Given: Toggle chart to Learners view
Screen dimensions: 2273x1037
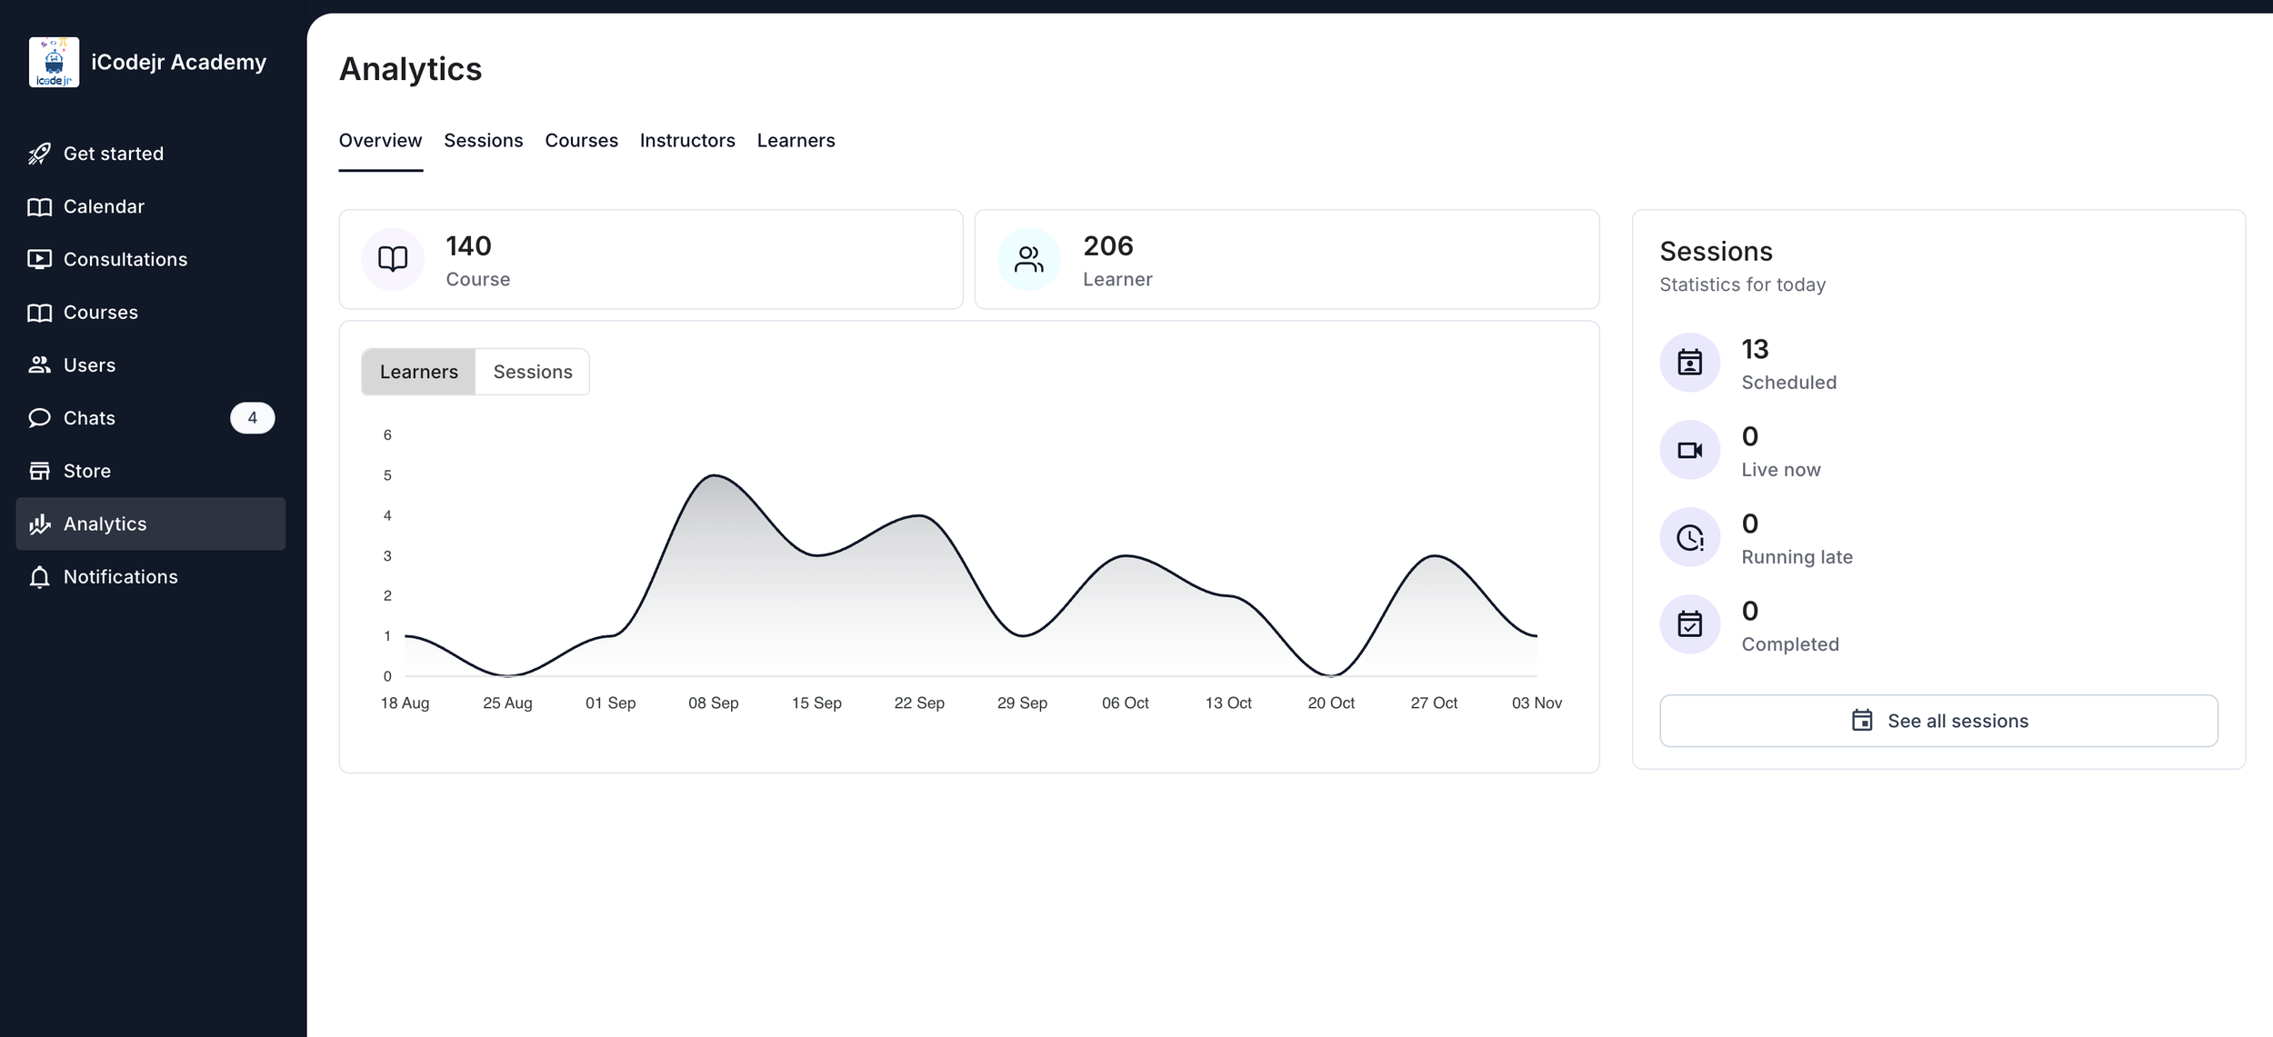Looking at the screenshot, I should [418, 372].
